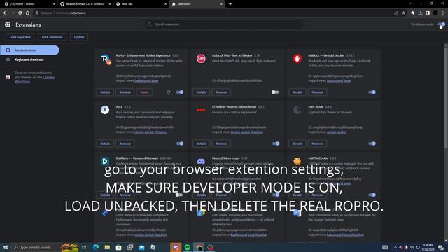The image size is (448, 252).
Task: Open Details for Dark Mode extension
Action: click(297, 143)
